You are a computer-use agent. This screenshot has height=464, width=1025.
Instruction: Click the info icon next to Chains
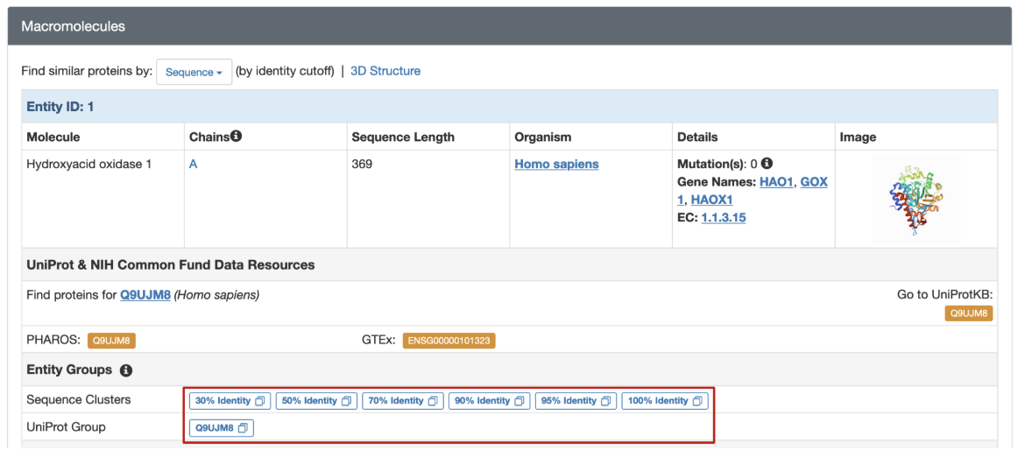coord(237,137)
